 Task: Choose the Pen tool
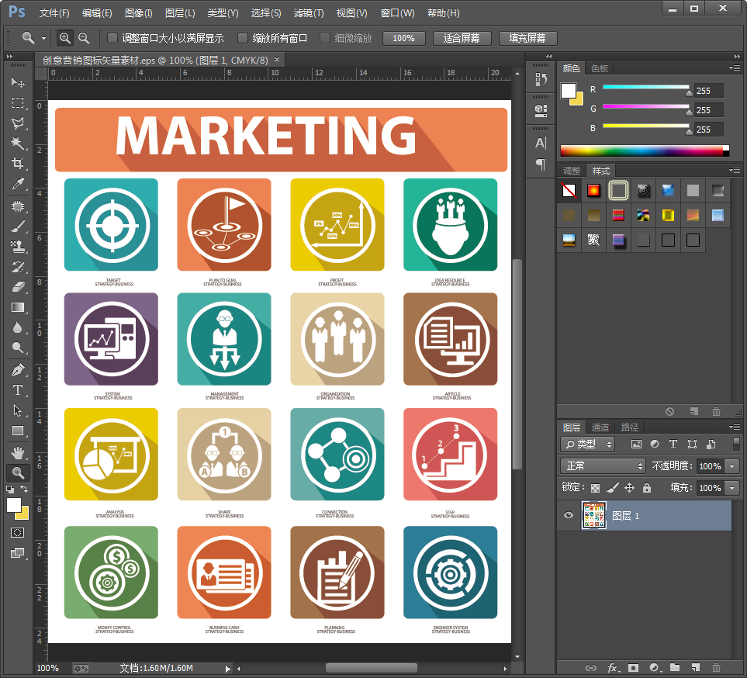[17, 369]
